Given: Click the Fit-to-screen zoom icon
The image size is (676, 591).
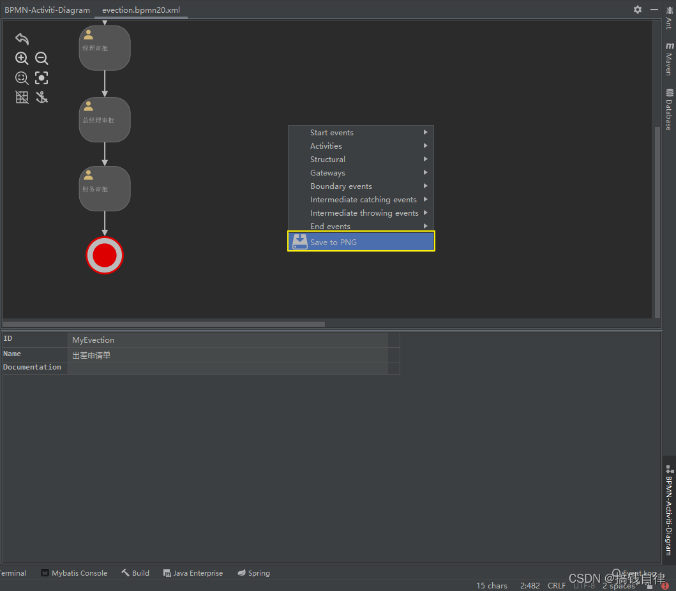Looking at the screenshot, I should point(22,78).
